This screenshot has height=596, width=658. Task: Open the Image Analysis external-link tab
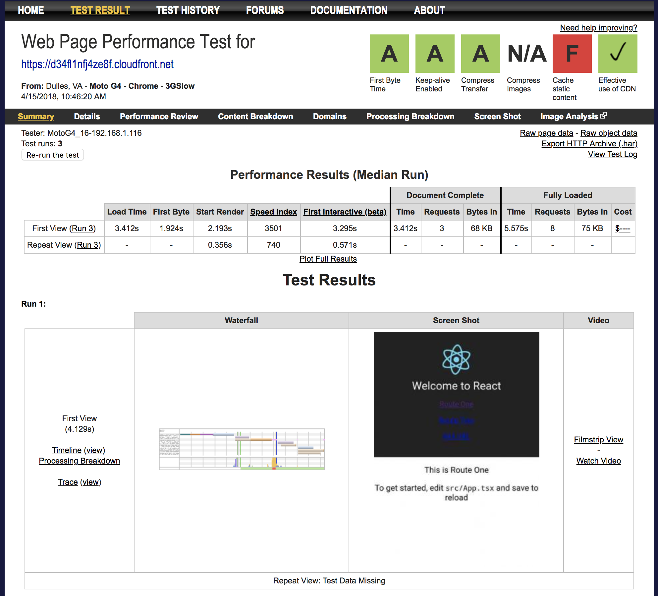point(573,117)
